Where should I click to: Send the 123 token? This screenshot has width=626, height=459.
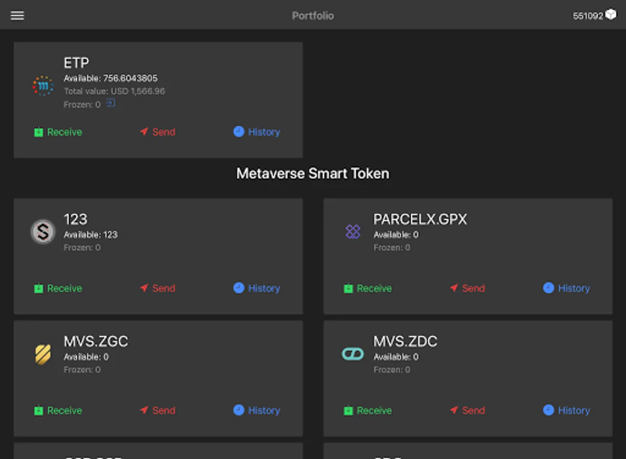pos(158,289)
